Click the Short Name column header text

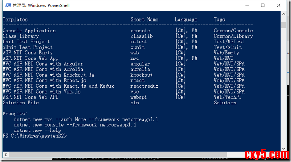tap(145, 20)
